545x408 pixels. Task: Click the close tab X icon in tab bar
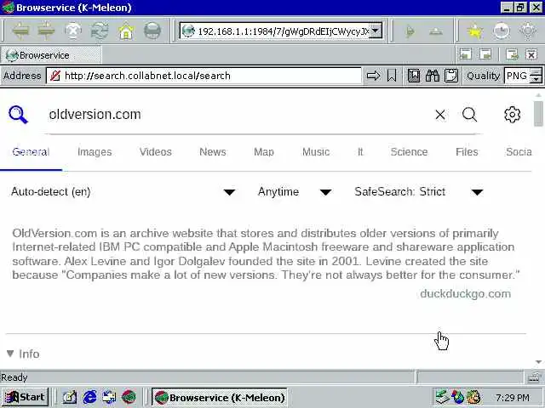point(531,54)
